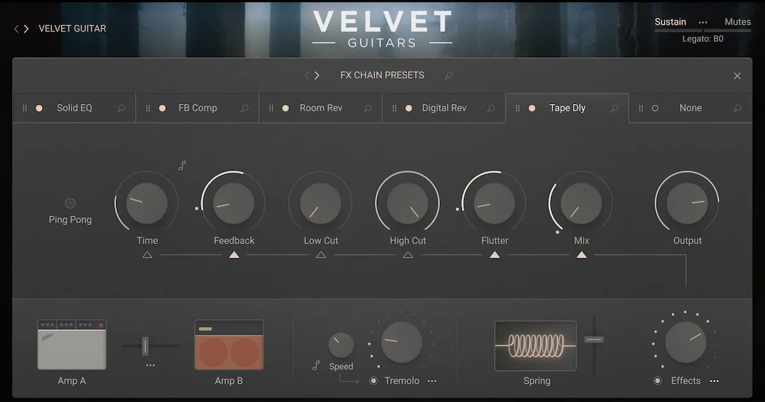Toggle Solid EQ power dot
The width and height of the screenshot is (765, 402).
pyautogui.click(x=39, y=108)
